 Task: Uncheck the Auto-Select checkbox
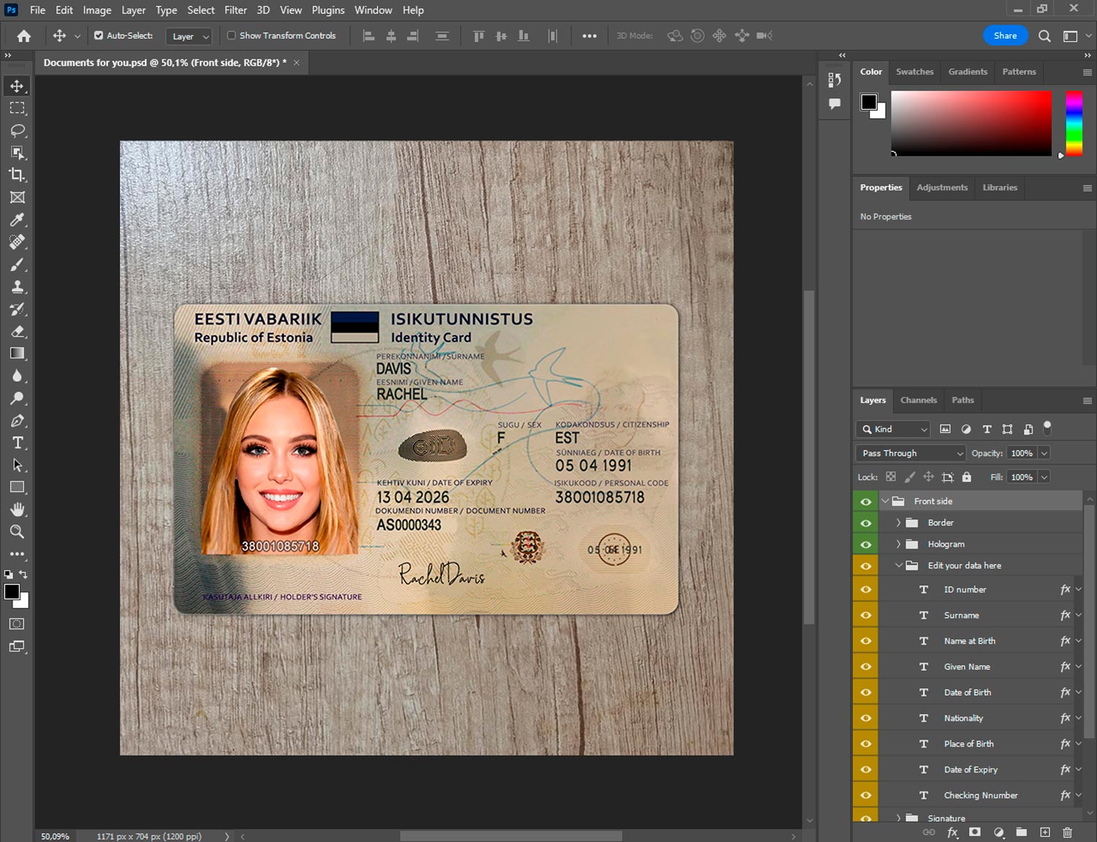click(99, 35)
